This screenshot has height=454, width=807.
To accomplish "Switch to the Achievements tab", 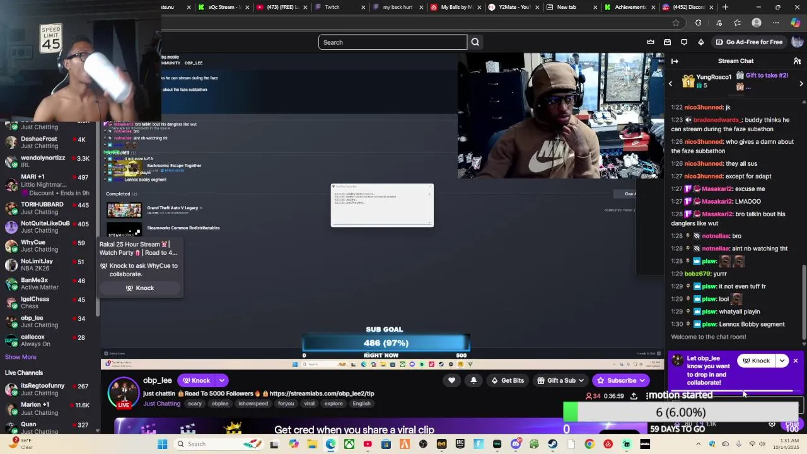I will (630, 7).
